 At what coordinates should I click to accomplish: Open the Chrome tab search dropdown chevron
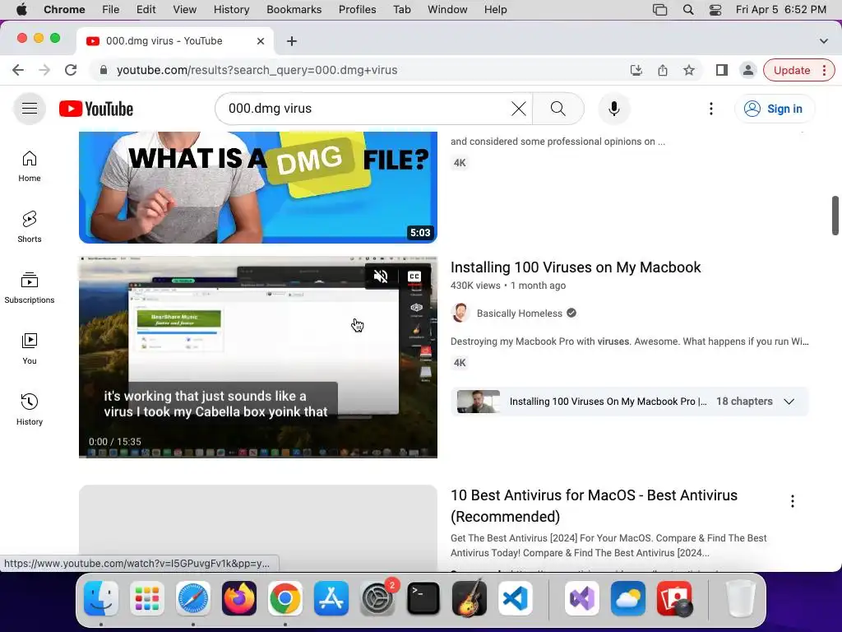click(x=823, y=41)
